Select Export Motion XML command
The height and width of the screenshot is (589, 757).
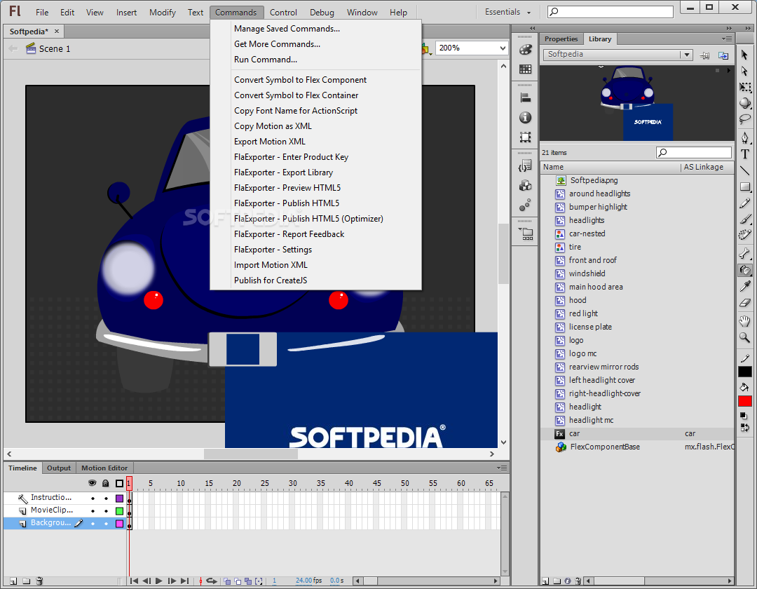tap(270, 142)
